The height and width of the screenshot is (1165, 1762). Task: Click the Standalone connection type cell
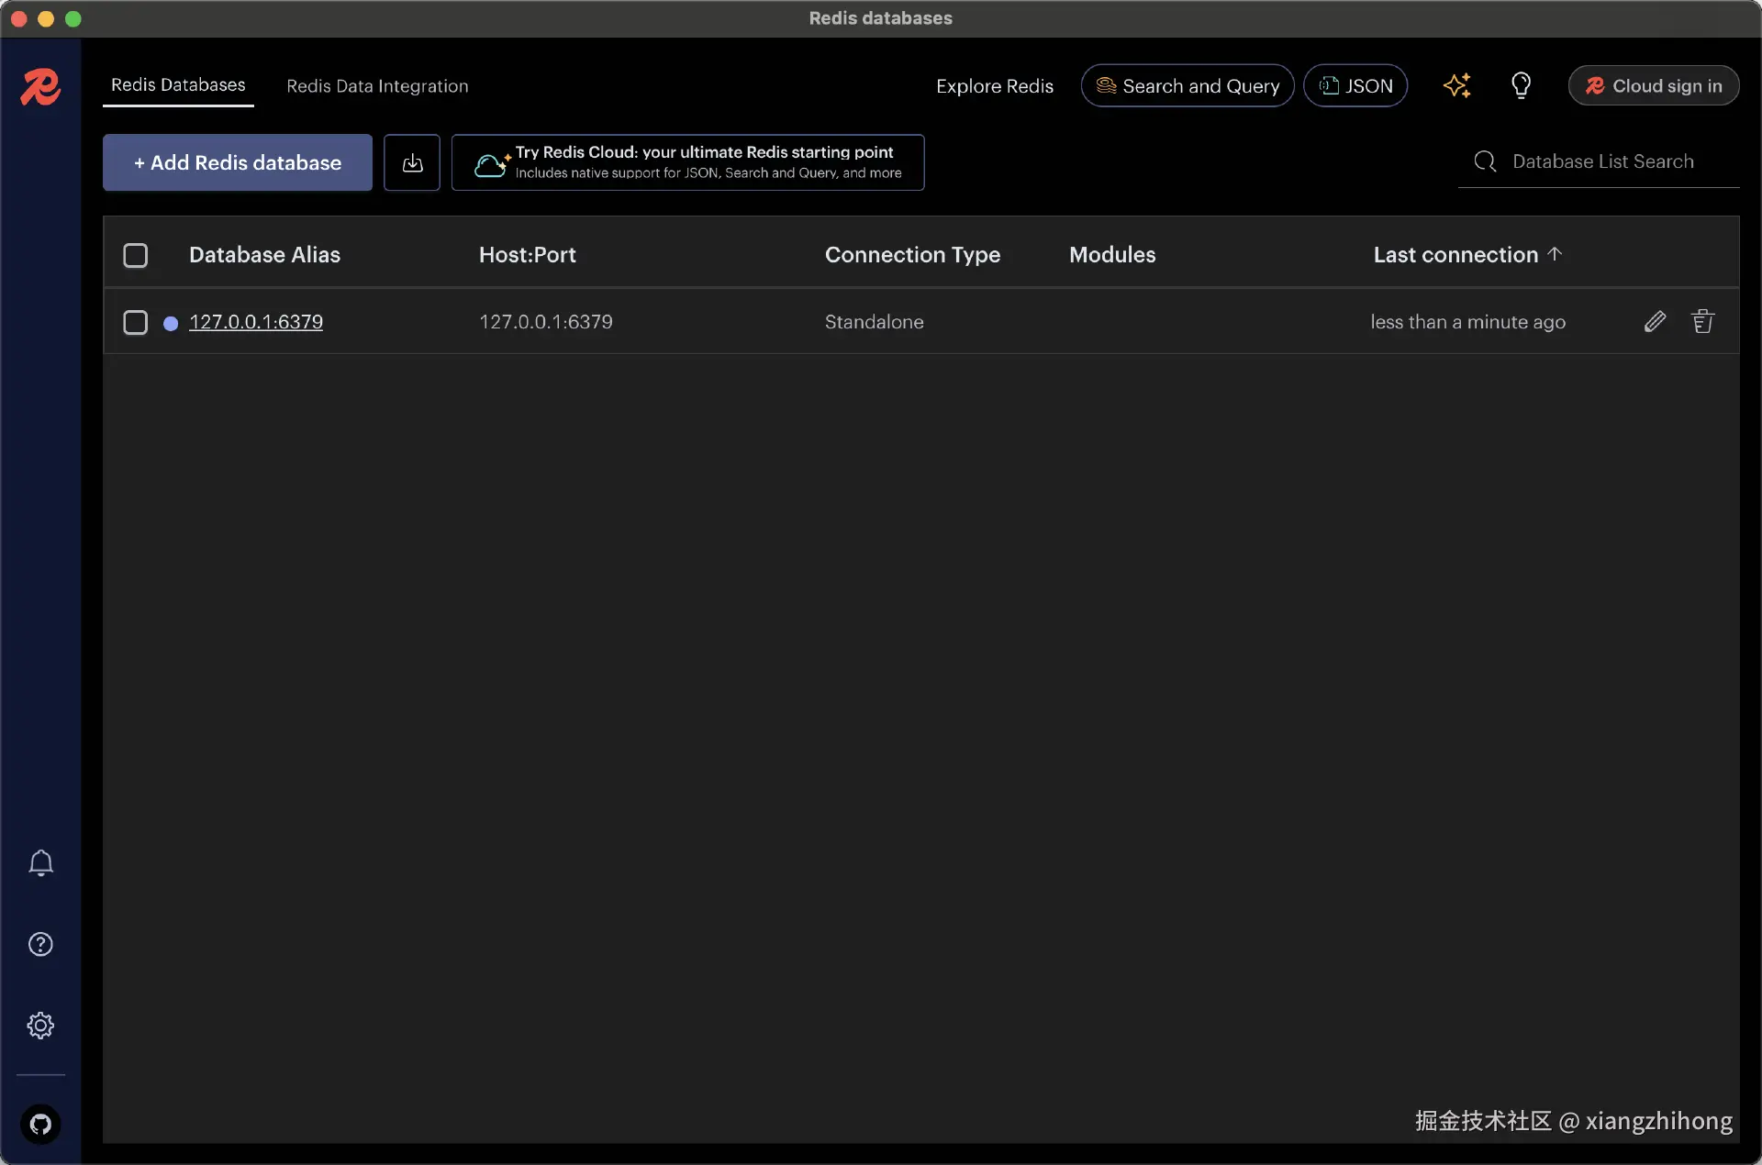(x=875, y=322)
